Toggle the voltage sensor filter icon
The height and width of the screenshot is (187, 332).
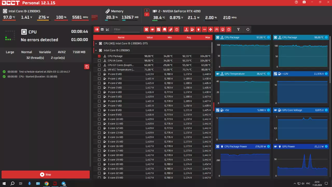pyautogui.click(x=192, y=30)
